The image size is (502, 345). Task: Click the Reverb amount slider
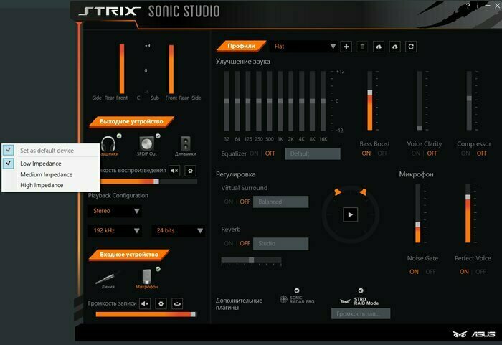[251, 260]
